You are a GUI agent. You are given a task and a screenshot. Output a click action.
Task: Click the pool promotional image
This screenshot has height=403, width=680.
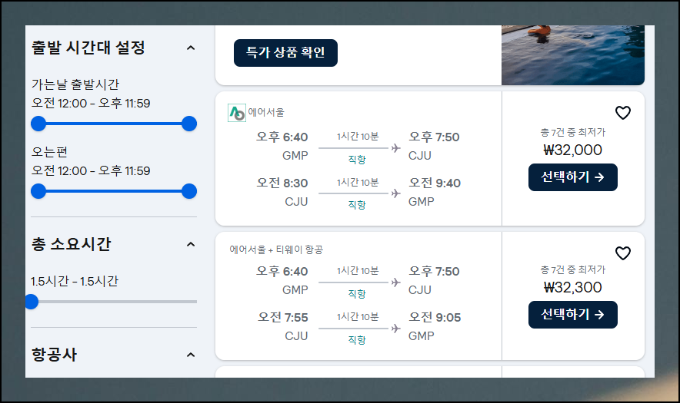(x=573, y=55)
